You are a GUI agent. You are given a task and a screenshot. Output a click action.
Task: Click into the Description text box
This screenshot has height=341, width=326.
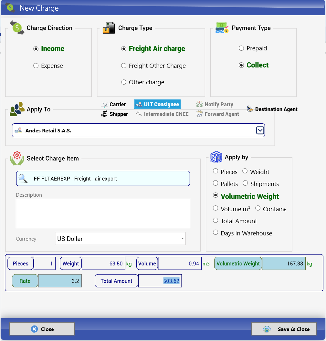[x=103, y=213]
